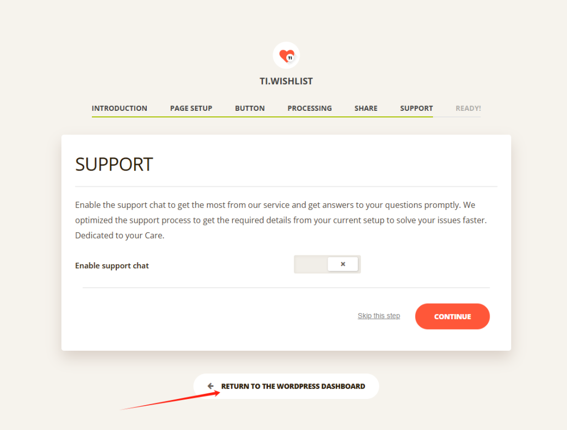The width and height of the screenshot is (567, 430).
Task: Click the grey off-side of chat toggle
Action: [311, 264]
